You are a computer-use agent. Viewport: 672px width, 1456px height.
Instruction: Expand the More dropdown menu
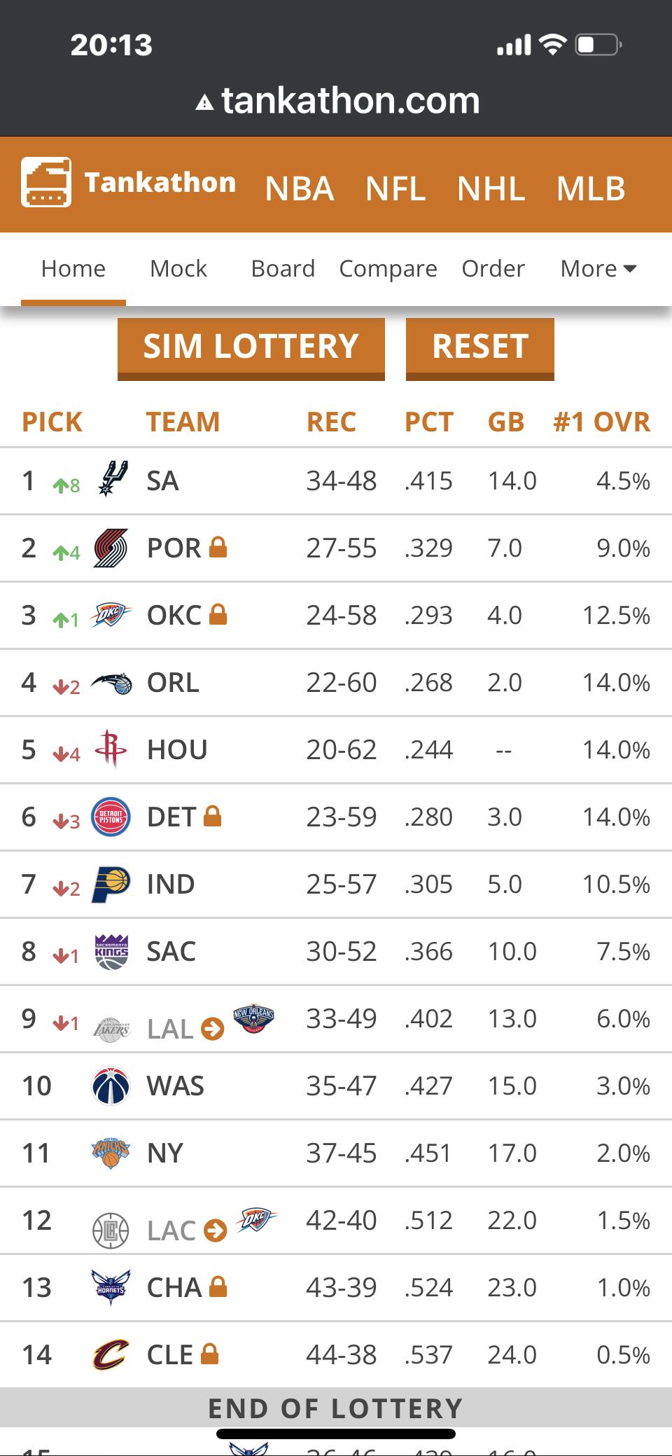pos(598,269)
